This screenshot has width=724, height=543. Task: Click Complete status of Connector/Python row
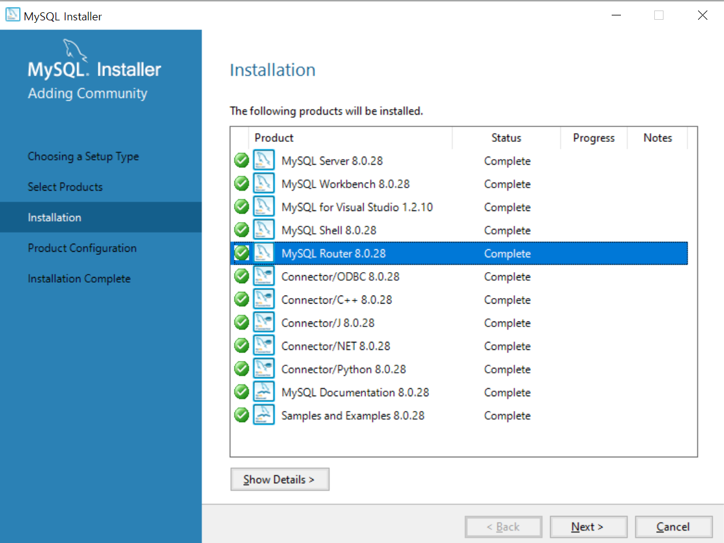507,370
